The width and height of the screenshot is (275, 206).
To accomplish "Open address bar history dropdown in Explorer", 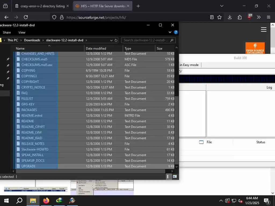I will pos(111,41).
